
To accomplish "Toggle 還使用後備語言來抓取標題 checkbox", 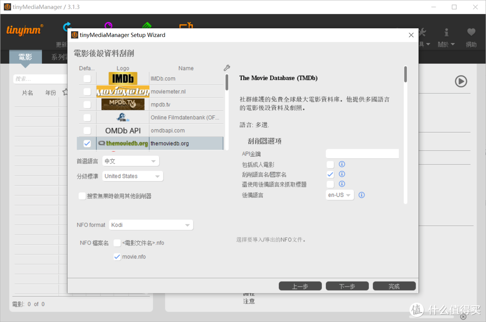I will pos(330,184).
